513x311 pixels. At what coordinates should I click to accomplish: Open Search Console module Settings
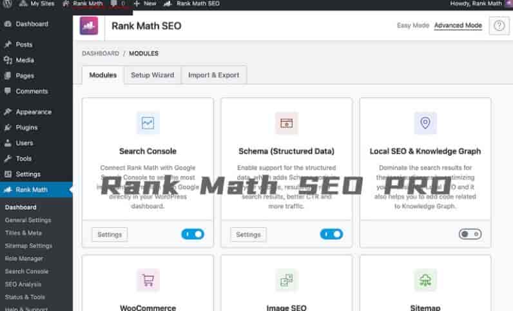click(110, 235)
